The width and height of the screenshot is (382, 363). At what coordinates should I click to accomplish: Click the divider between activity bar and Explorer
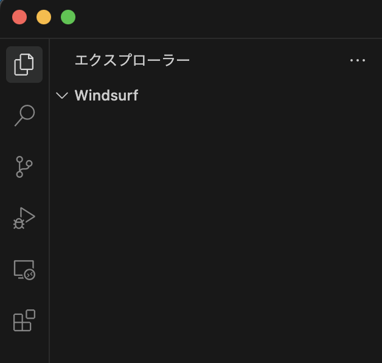49,200
